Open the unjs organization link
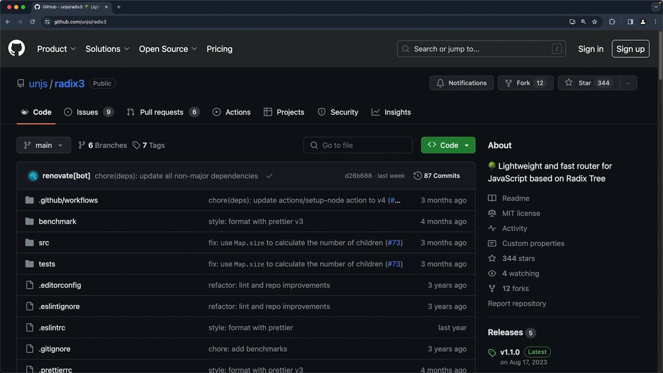The width and height of the screenshot is (663, 373). click(x=38, y=83)
